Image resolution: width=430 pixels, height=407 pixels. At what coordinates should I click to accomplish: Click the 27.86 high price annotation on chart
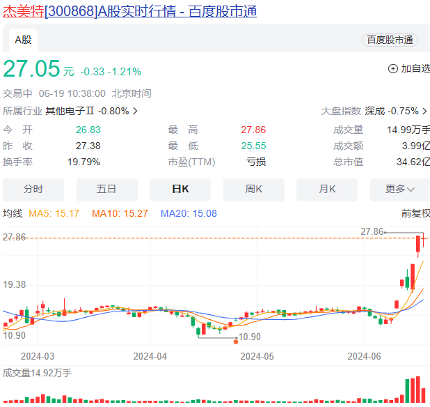click(x=372, y=231)
